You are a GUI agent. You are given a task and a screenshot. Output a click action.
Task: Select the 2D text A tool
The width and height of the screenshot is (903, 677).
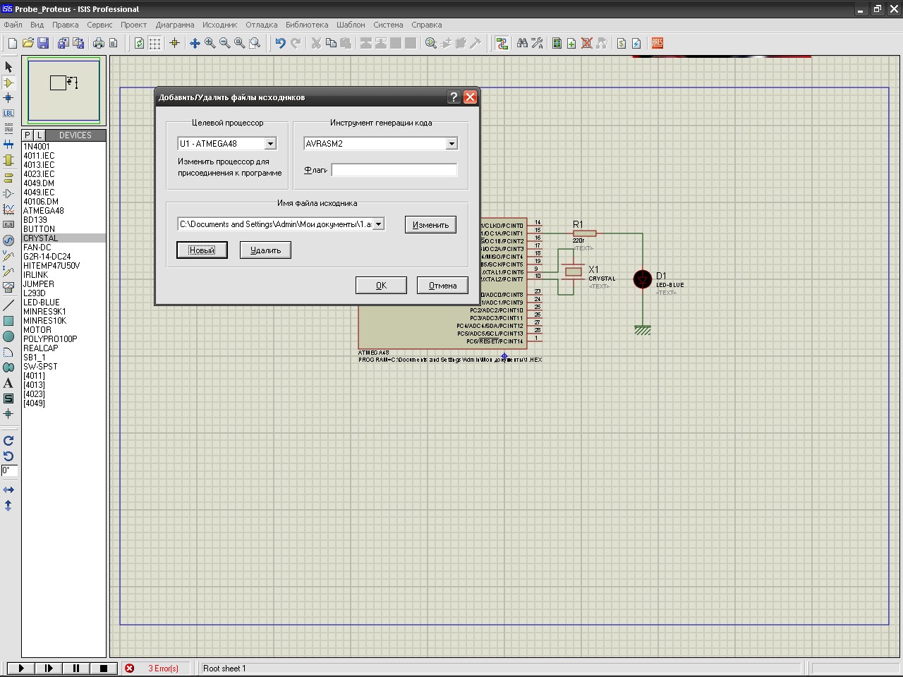pyautogui.click(x=8, y=383)
